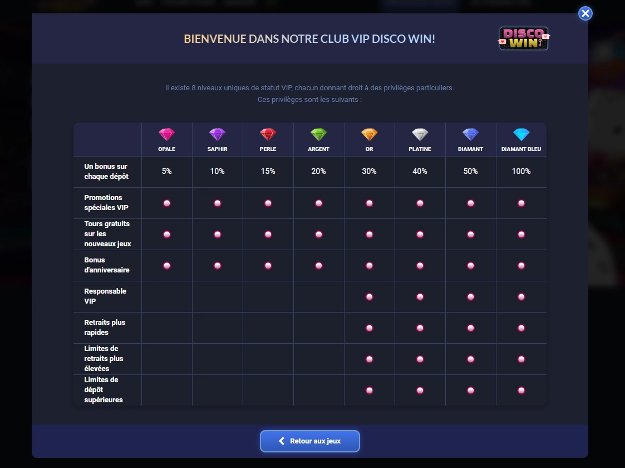Toggle Retraits plus rapides for Or
This screenshot has height=468, width=625.
coord(369,328)
